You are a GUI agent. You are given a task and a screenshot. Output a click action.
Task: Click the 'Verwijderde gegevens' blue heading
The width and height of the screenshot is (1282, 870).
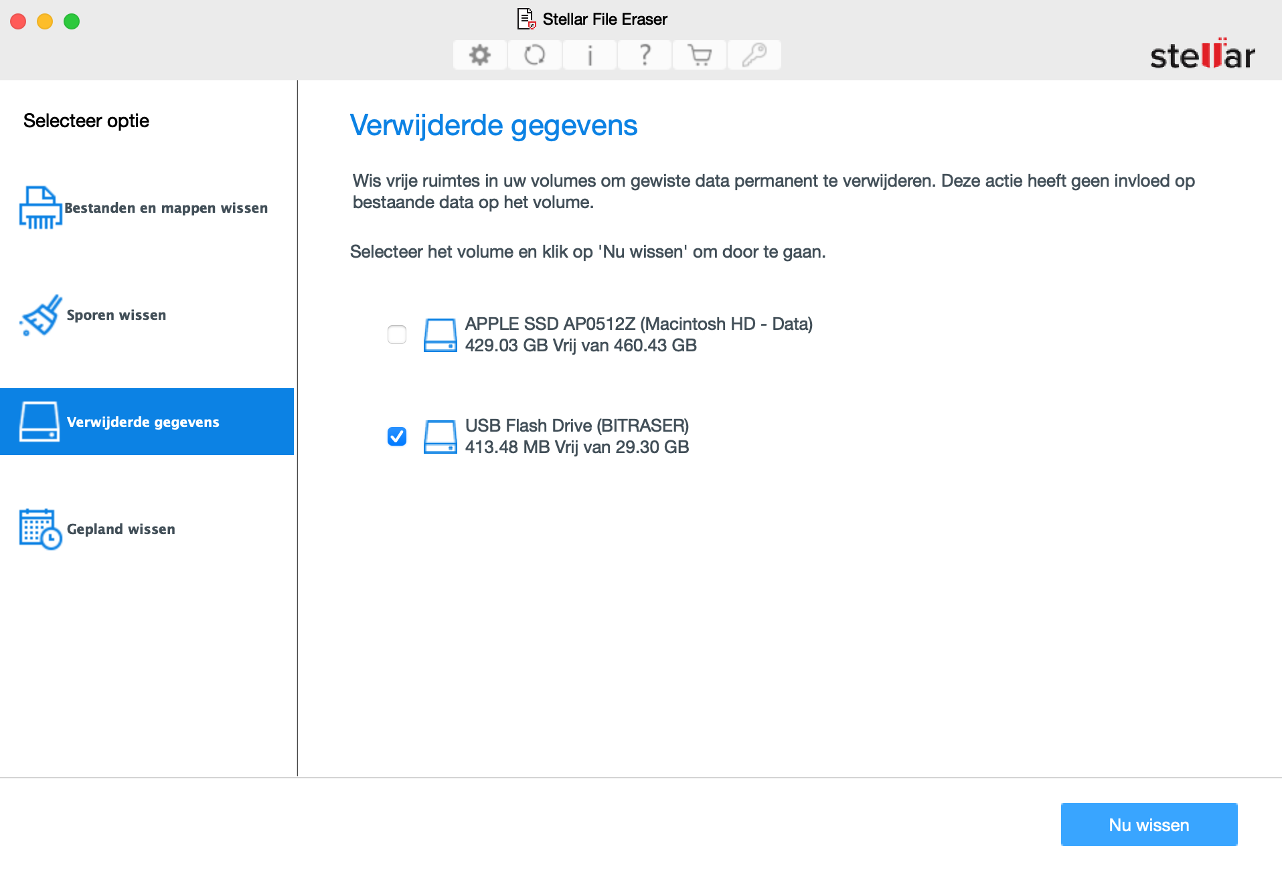(493, 126)
